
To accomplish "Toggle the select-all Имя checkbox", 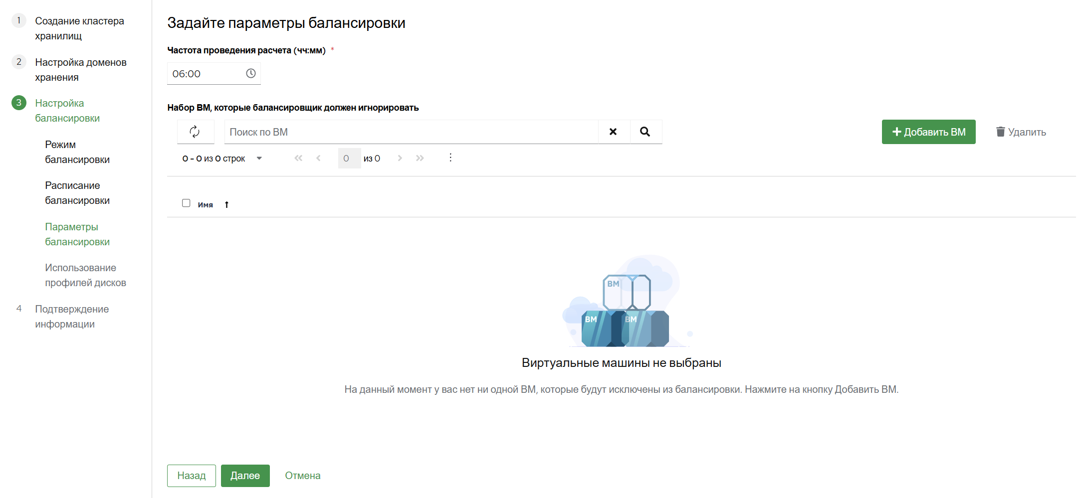I will [186, 203].
